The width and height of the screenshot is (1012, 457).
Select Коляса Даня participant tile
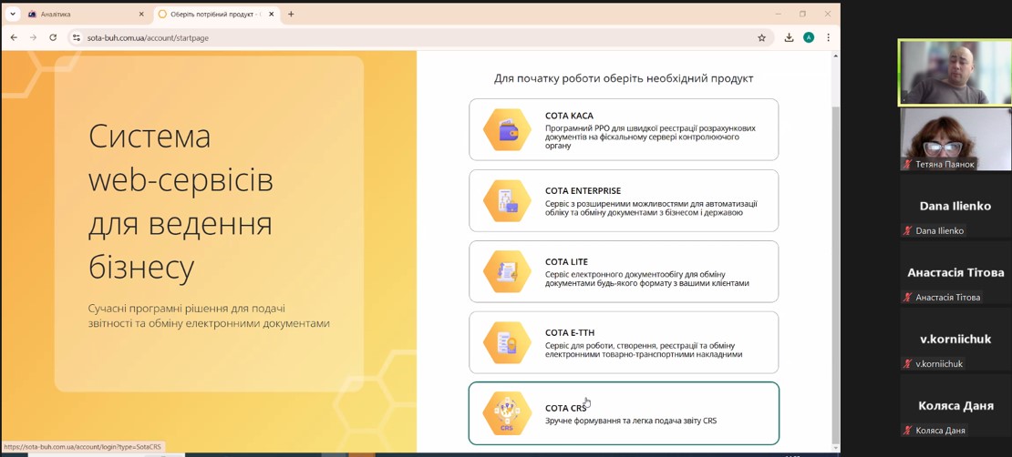tap(955, 406)
